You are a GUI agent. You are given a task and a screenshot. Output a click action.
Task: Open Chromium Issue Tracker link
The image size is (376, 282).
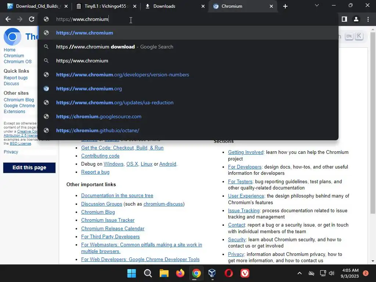108,220
